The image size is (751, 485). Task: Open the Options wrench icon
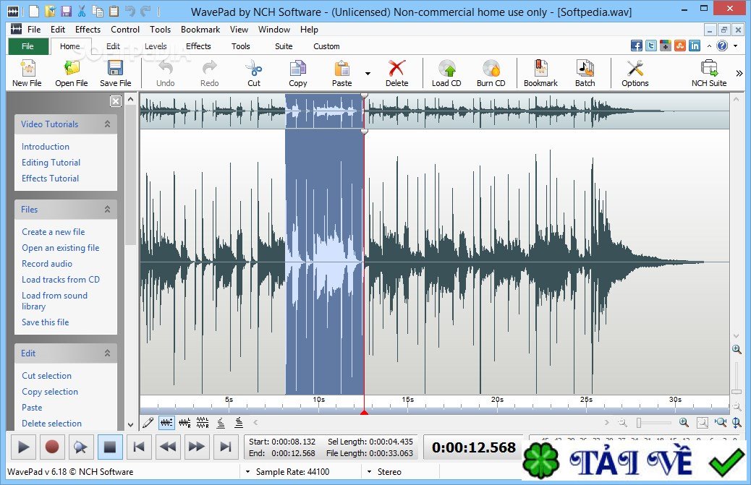[635, 69]
